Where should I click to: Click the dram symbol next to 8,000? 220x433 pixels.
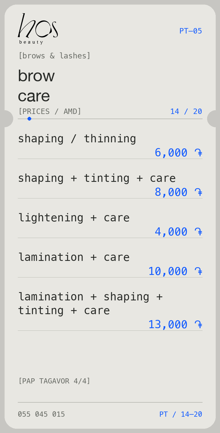199,192
